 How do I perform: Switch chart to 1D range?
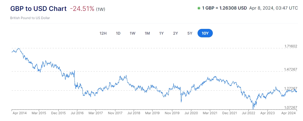118,33
